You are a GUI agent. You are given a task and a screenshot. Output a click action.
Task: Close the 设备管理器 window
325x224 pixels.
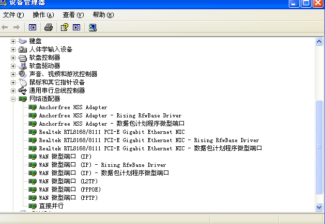pyautogui.click(x=318, y=3)
